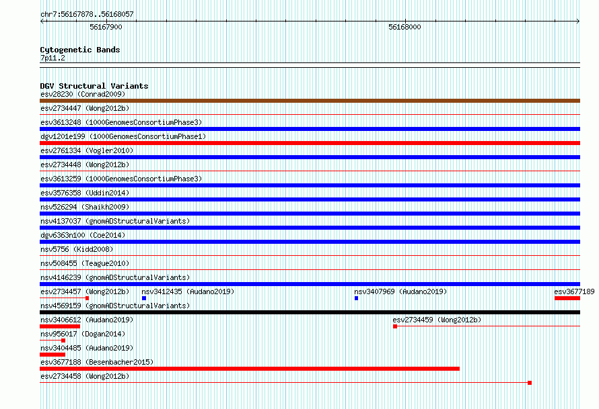The image size is (599, 409).
Task: Click the 7p11.2 cytogenetic band bar
Action: coord(310,65)
